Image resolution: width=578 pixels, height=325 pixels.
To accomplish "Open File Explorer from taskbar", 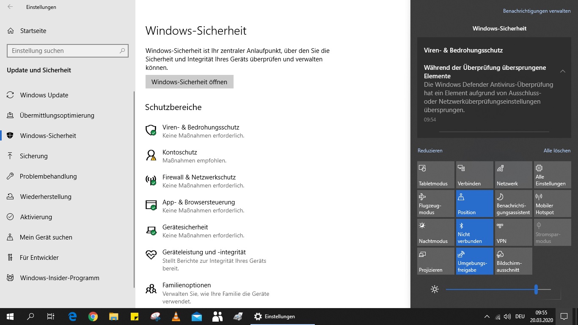I will (x=114, y=317).
